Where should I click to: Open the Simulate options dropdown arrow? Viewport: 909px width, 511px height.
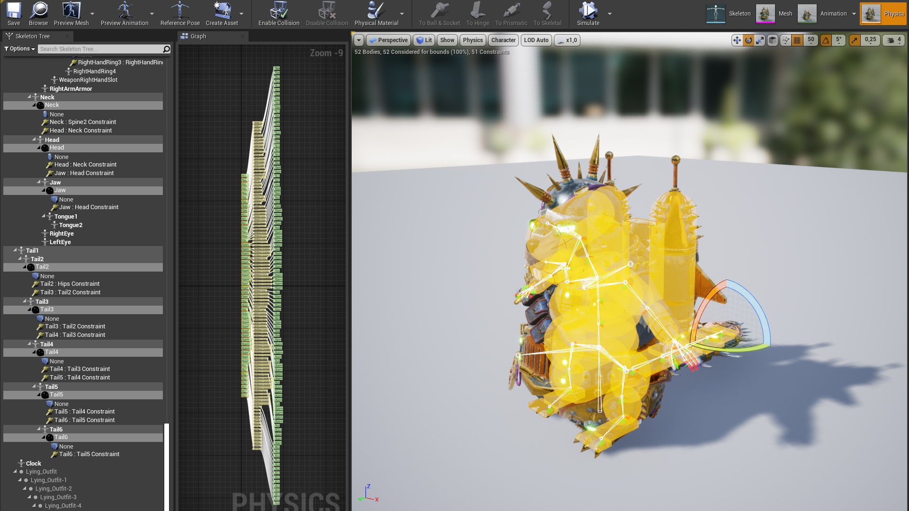click(610, 14)
